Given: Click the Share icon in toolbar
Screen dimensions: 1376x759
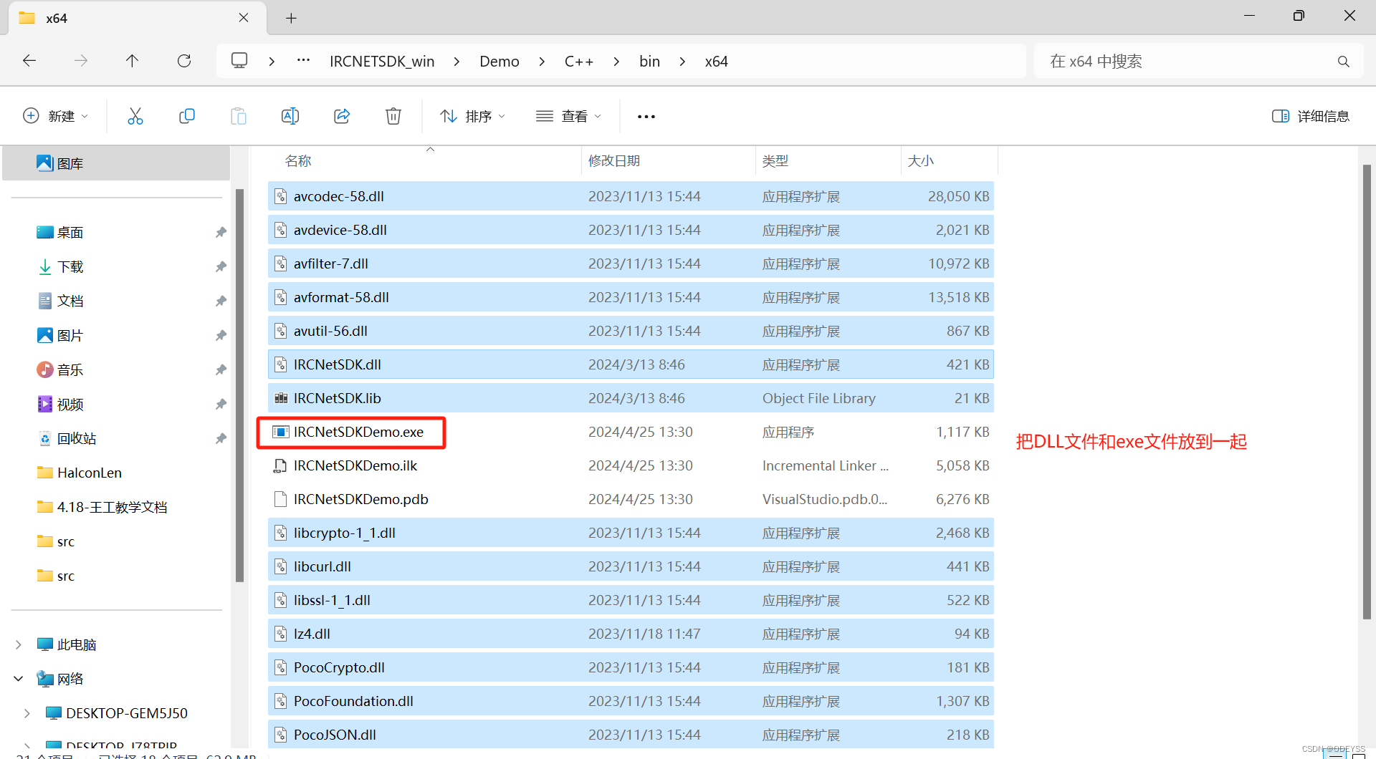Looking at the screenshot, I should (x=342, y=116).
